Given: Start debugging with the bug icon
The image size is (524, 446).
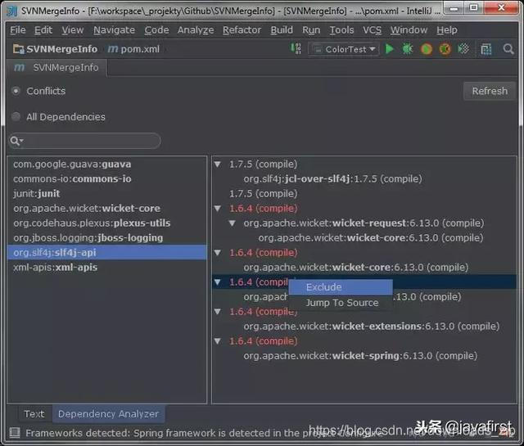Looking at the screenshot, I should (408, 49).
